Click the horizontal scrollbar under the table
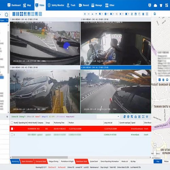 pyautogui.click(x=40, y=157)
